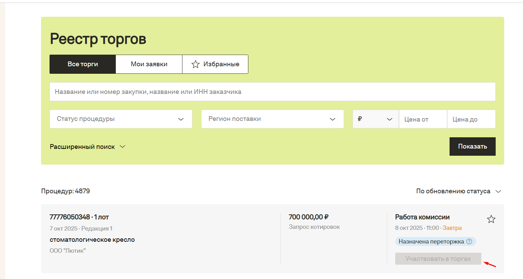This screenshot has width=523, height=279.
Task: Open the Избранные tab with star icon
Action: [x=215, y=64]
